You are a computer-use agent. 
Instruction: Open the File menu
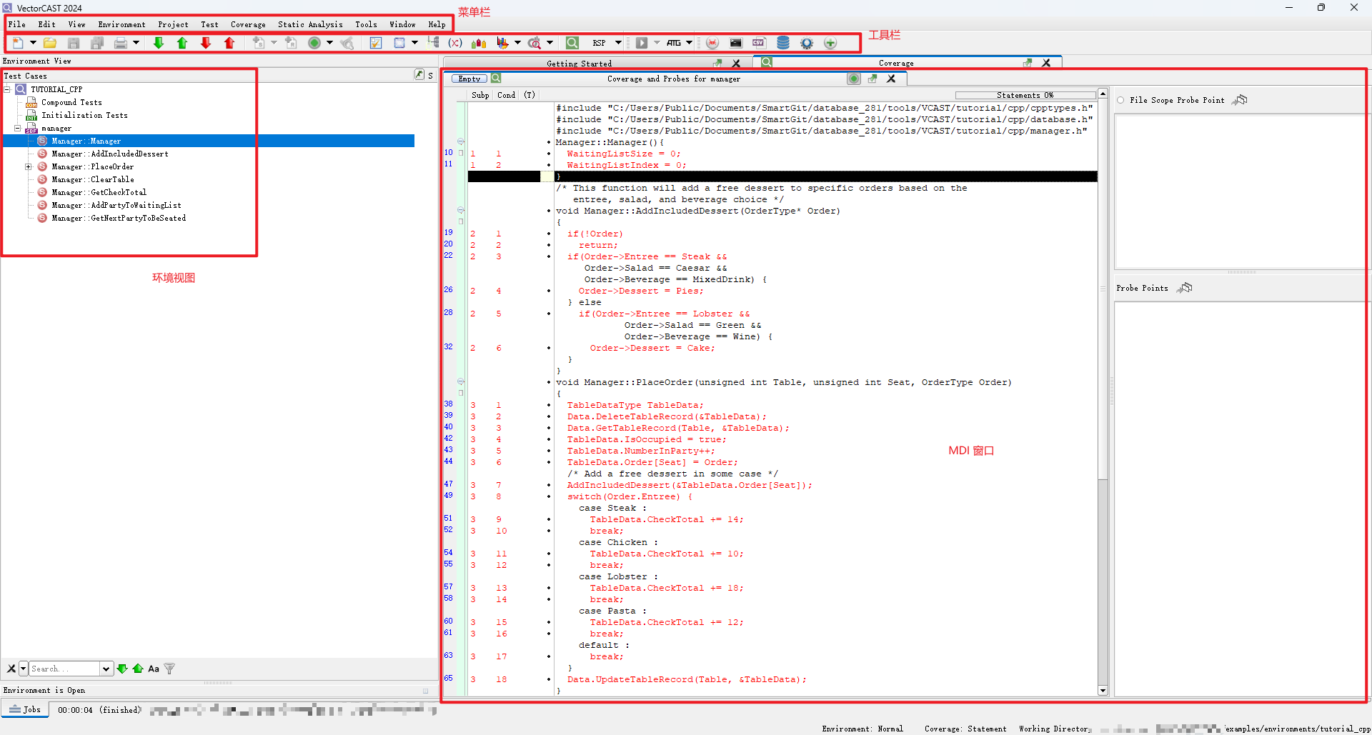[x=17, y=24]
